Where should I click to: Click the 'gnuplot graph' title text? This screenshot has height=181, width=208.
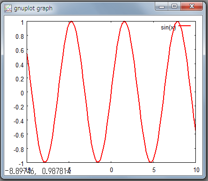(33, 8)
